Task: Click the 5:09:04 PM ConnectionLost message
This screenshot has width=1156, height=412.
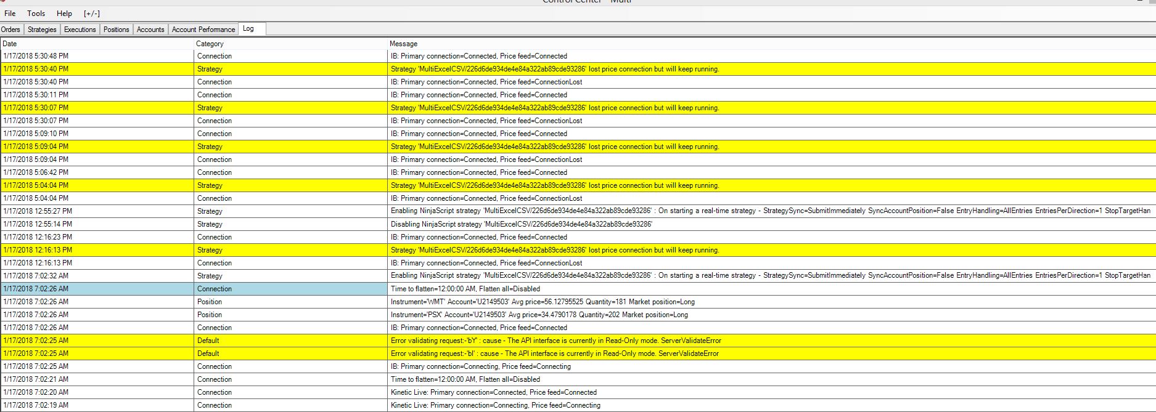Action: (x=486, y=160)
